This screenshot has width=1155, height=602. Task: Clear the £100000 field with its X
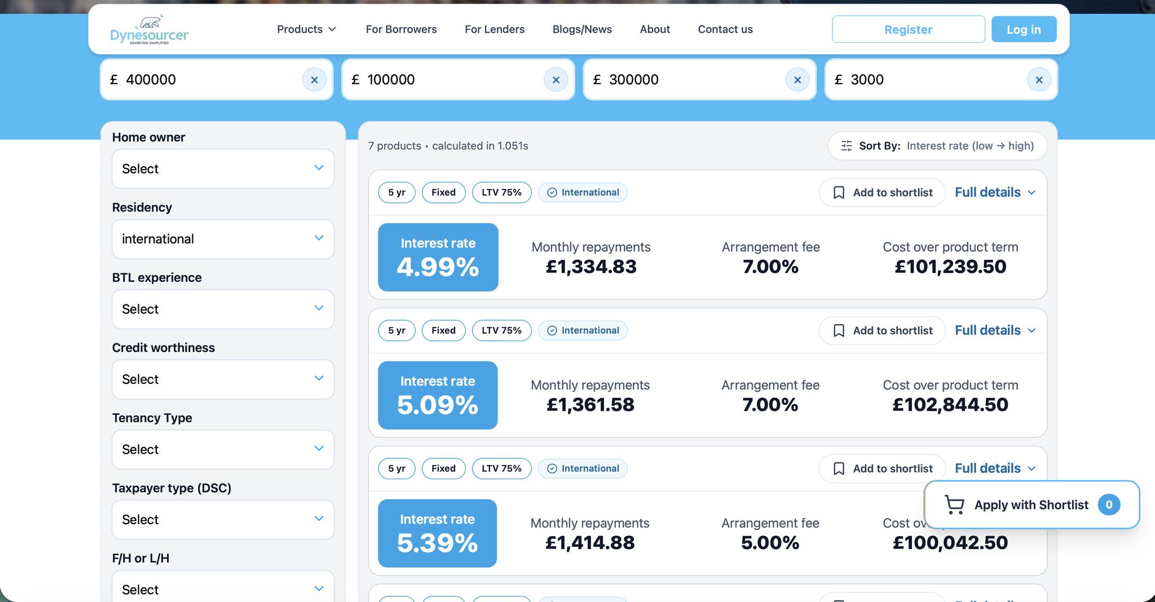pos(556,79)
